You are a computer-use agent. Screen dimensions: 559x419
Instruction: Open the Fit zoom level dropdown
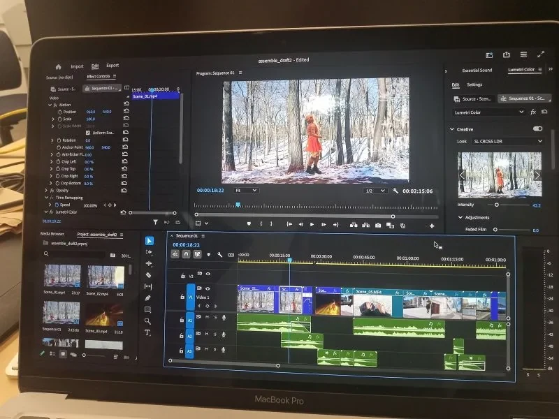point(246,190)
